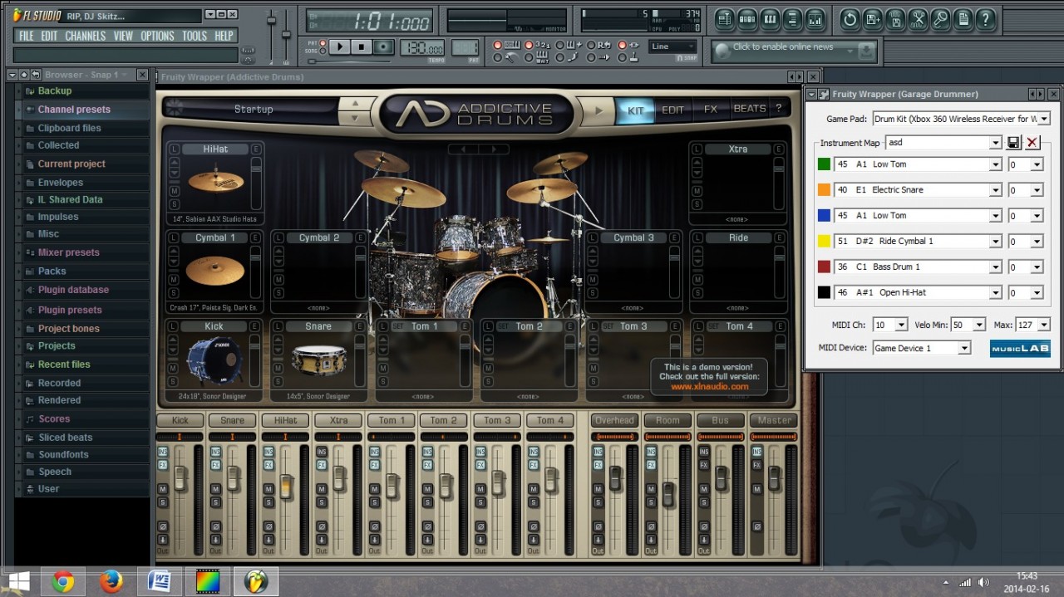Open the OPTIONS menu

click(x=157, y=36)
